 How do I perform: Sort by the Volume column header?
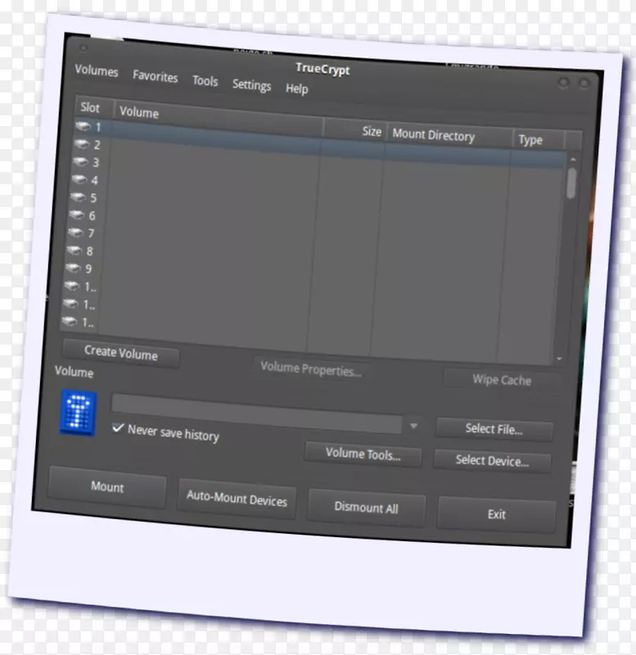coord(219,119)
